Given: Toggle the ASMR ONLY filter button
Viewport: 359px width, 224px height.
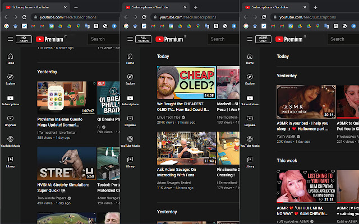Looking at the screenshot, I should click(x=263, y=39).
